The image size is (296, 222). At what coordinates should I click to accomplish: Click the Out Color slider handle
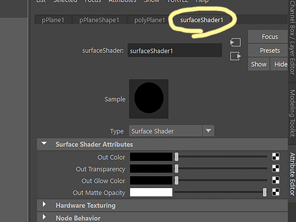click(176, 157)
